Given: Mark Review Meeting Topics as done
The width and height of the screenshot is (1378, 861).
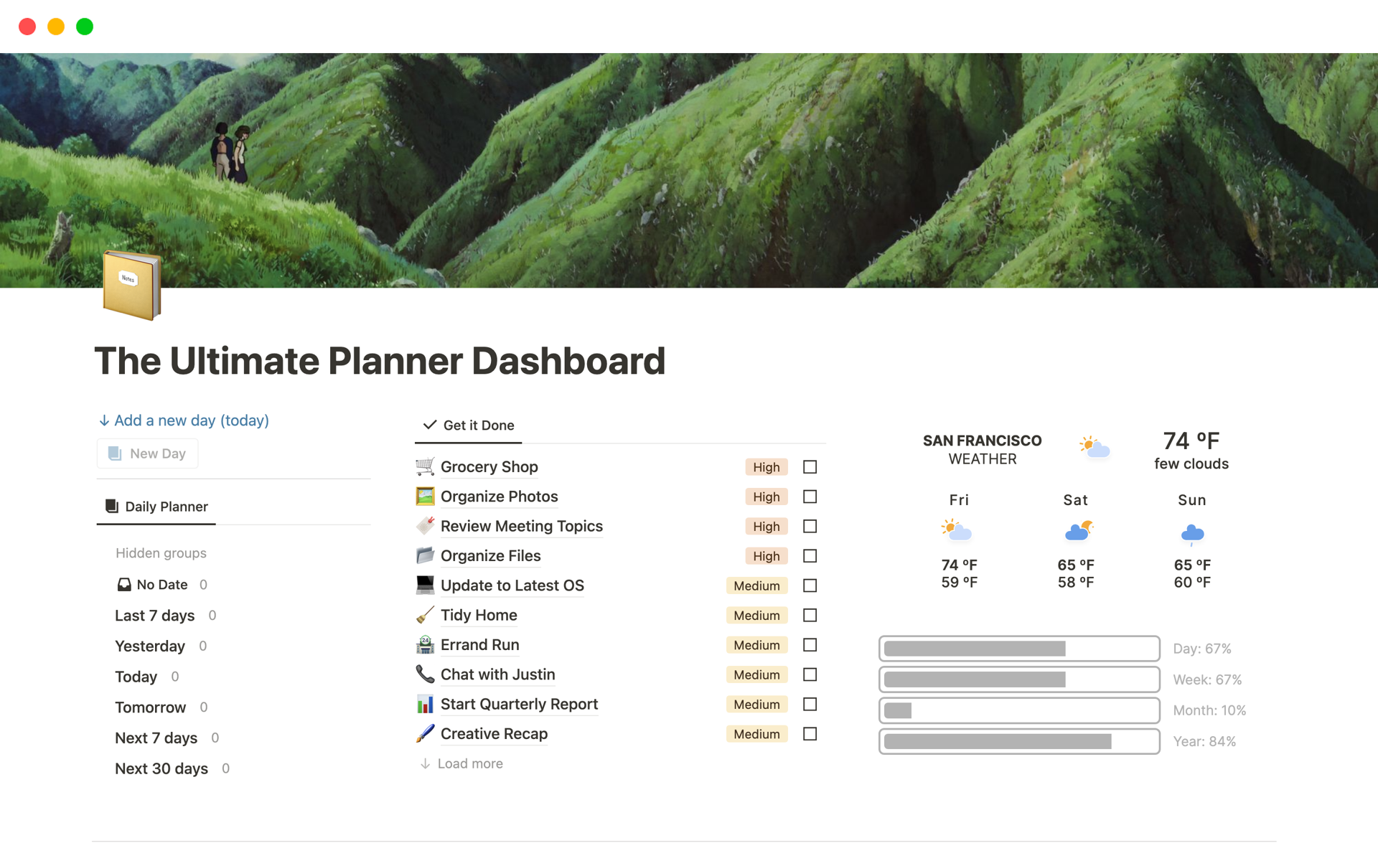Looking at the screenshot, I should tap(810, 527).
